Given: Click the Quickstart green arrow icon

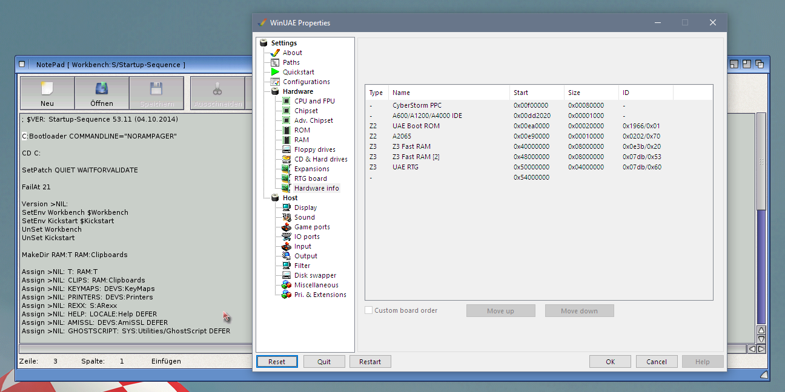Looking at the screenshot, I should pos(275,72).
